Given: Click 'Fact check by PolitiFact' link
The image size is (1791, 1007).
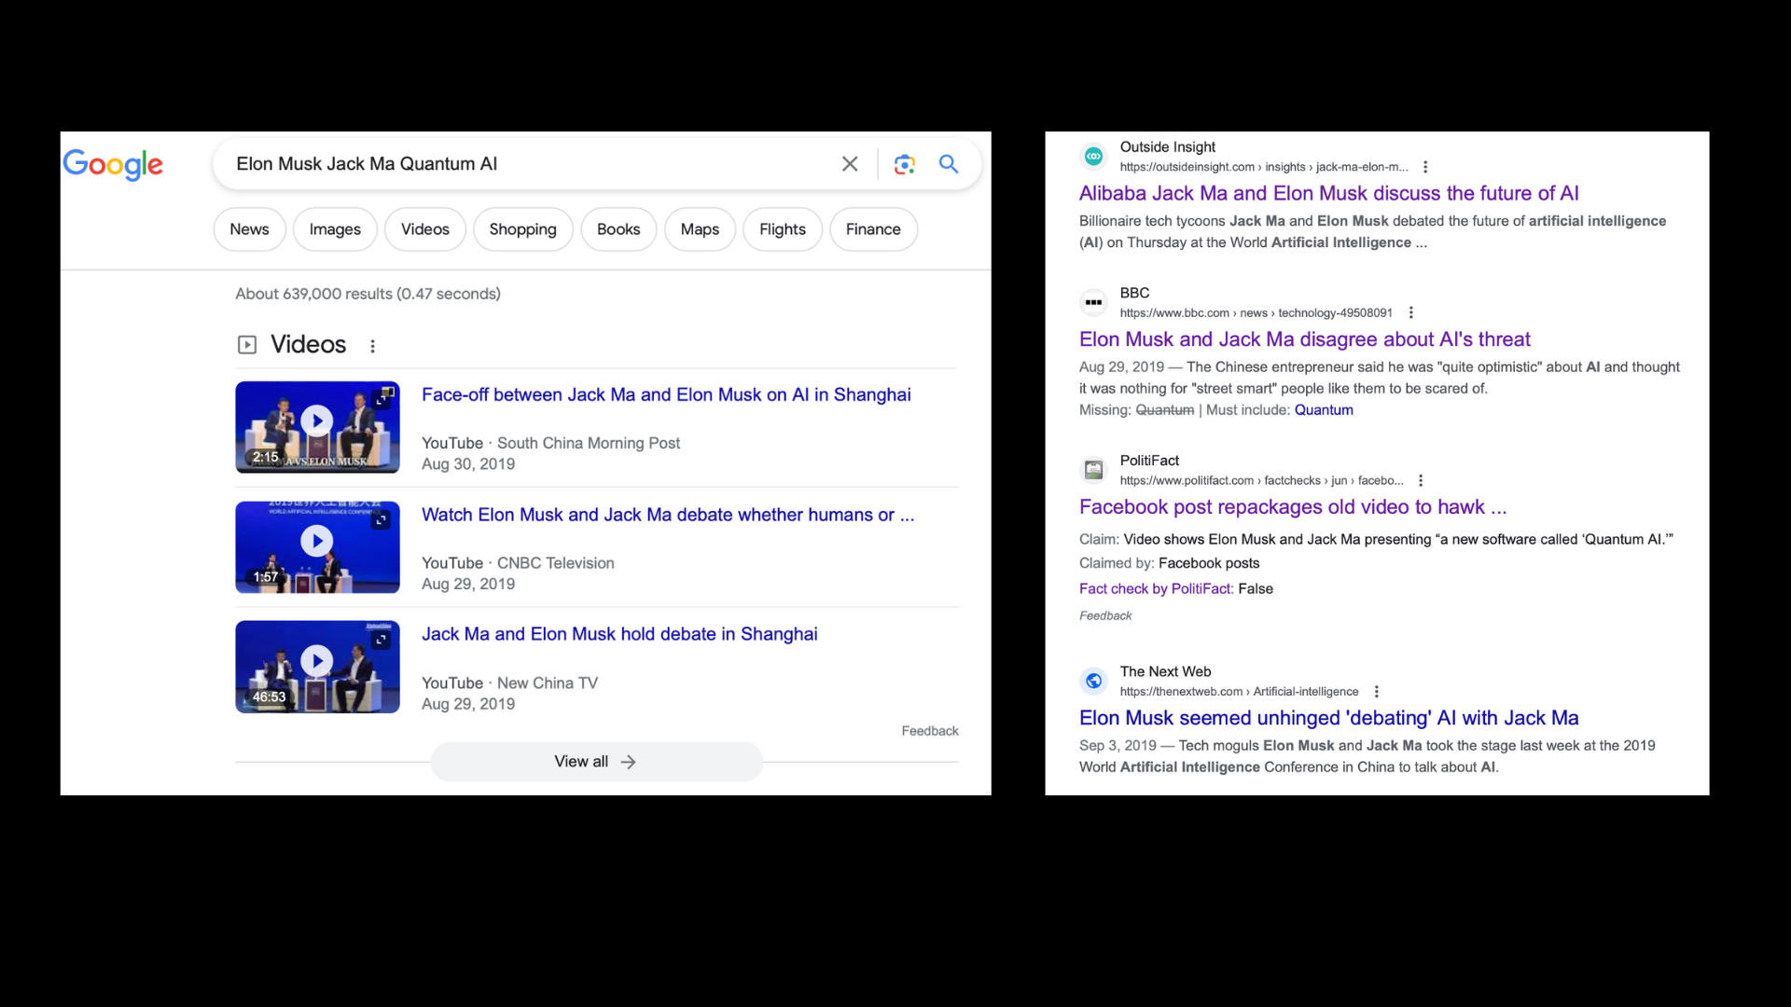Looking at the screenshot, I should (x=1156, y=589).
